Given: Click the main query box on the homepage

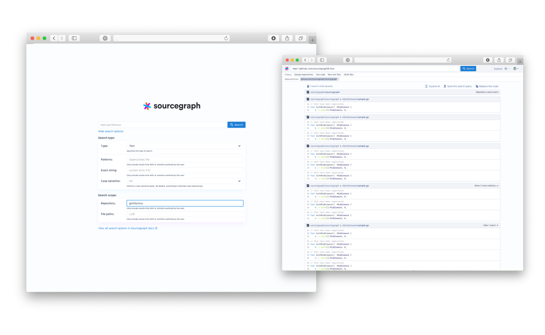Looking at the screenshot, I should pyautogui.click(x=163, y=125).
